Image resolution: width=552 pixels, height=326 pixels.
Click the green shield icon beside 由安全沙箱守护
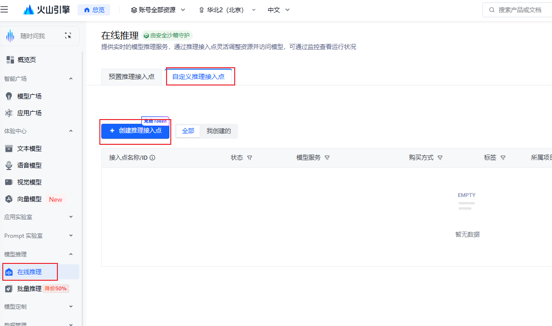click(146, 35)
